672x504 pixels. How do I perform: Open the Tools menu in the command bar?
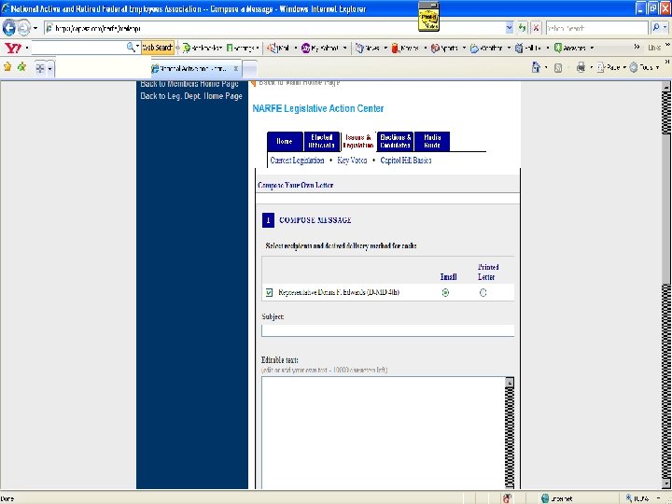point(645,67)
